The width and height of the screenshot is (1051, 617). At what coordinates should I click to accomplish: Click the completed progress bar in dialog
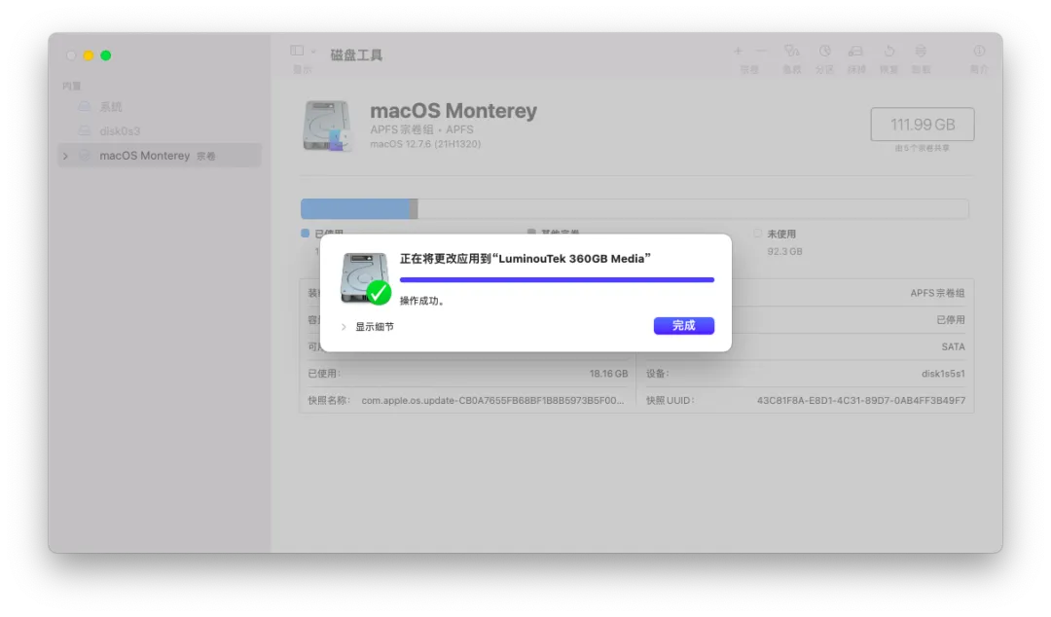tap(557, 279)
